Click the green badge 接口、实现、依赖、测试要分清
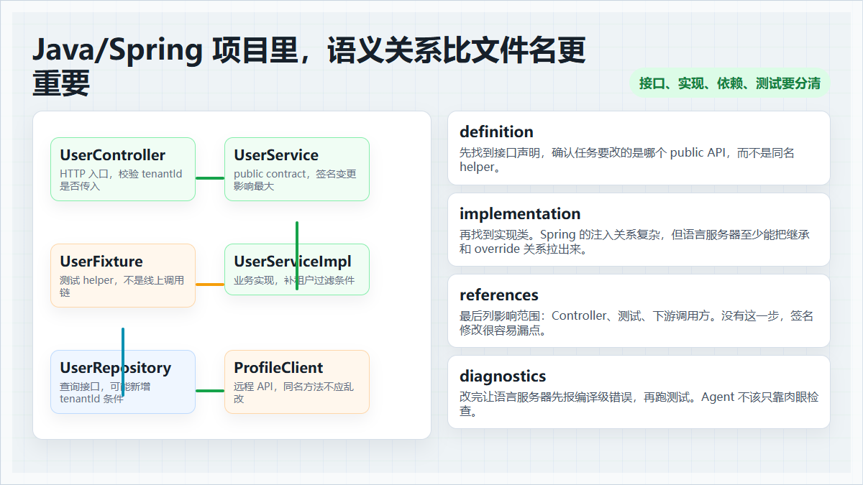Viewport: 863px width, 485px height. (730, 83)
